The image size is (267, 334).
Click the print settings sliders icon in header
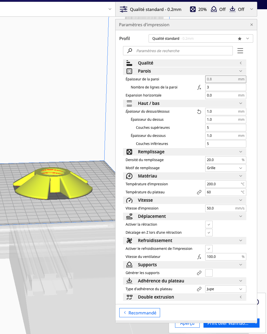tap(123, 10)
